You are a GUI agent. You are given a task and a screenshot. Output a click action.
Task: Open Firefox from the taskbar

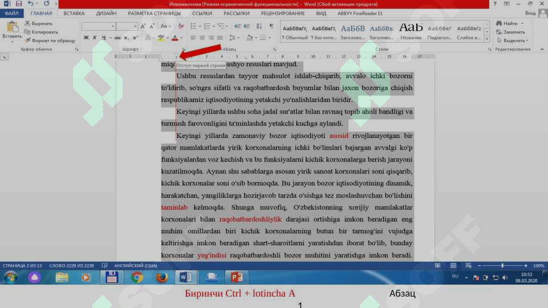pos(161,278)
